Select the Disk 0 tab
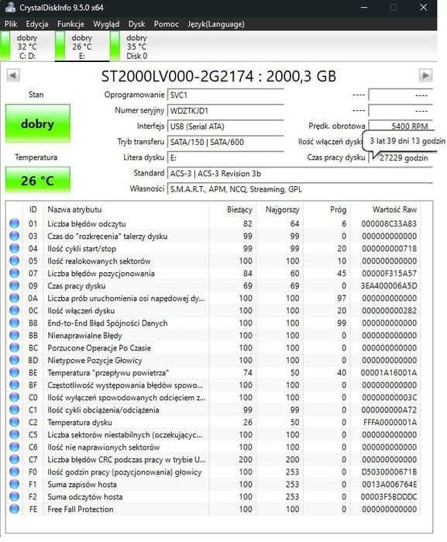 coord(136,47)
